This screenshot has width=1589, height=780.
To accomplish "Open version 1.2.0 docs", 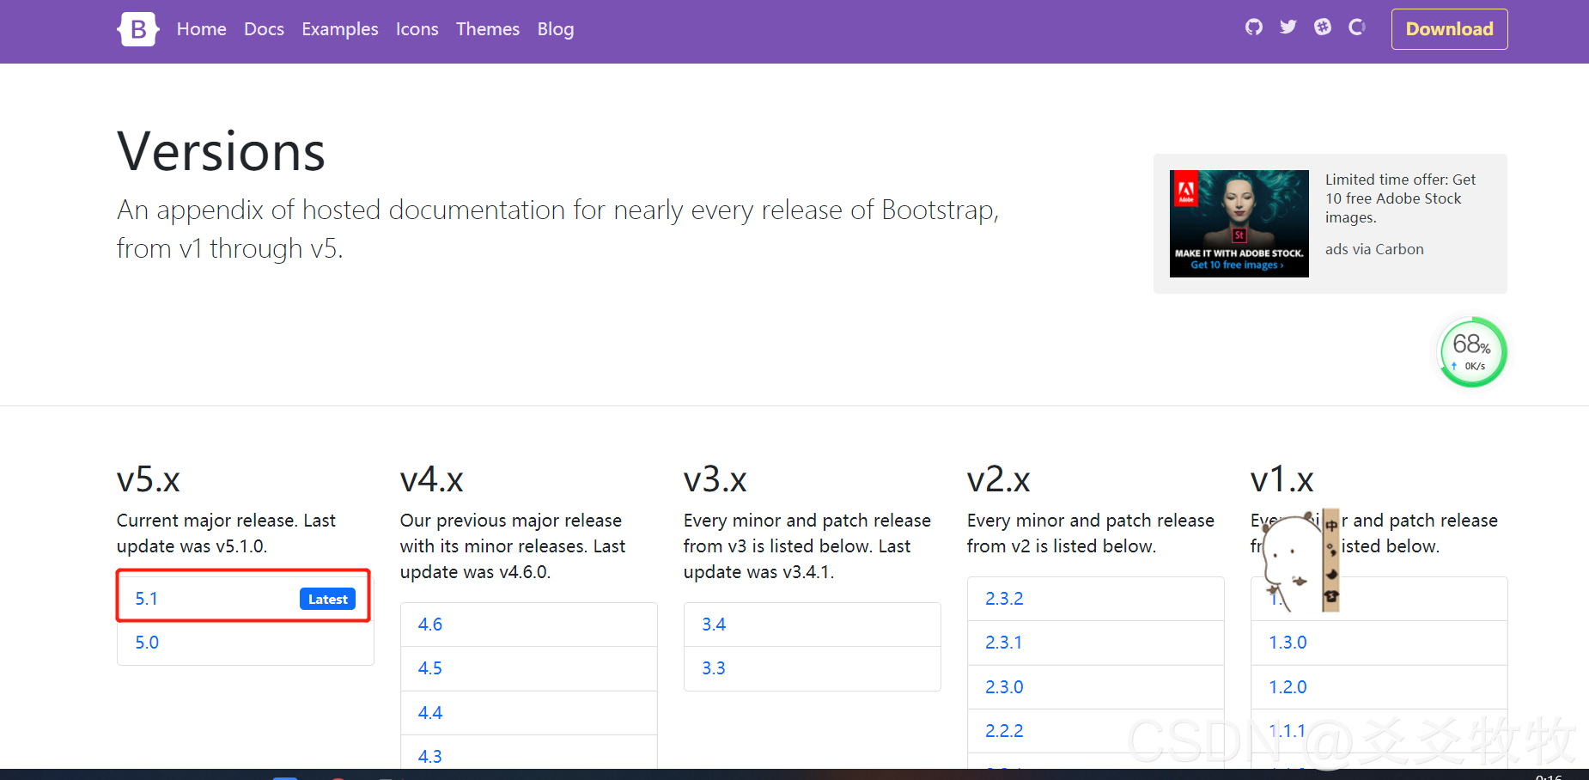I will point(1379,687).
